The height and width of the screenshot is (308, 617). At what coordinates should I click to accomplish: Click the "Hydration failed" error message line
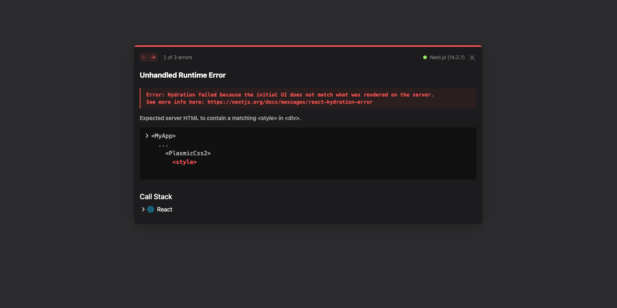[x=290, y=95]
